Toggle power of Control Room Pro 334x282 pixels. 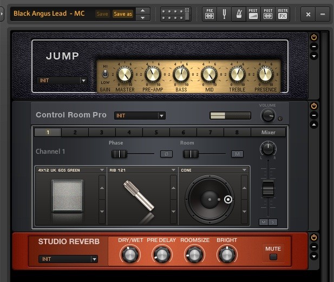pos(314,106)
